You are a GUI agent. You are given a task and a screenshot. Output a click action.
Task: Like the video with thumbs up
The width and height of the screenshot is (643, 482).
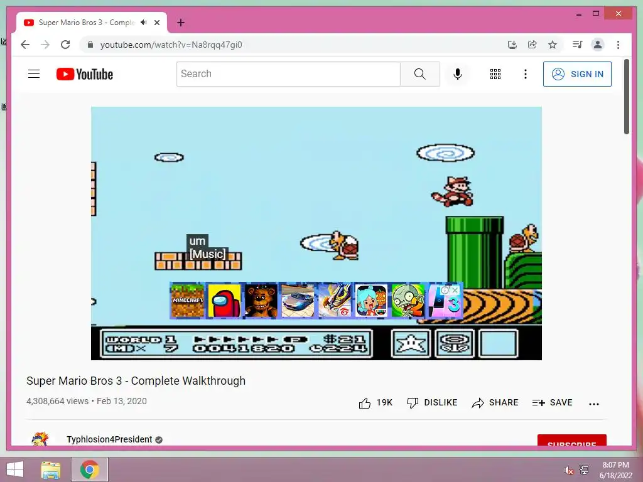tap(376, 403)
